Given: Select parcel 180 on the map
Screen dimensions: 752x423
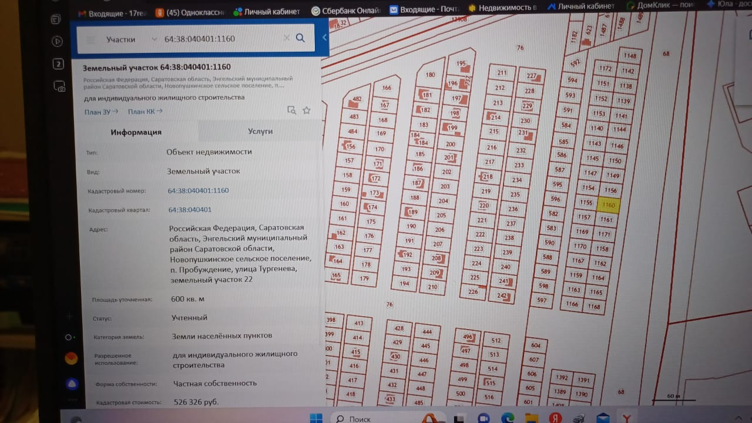Looking at the screenshot, I should [x=431, y=75].
